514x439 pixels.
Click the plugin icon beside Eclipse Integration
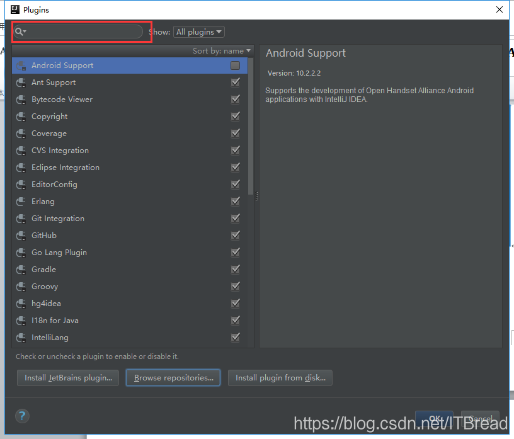click(21, 168)
